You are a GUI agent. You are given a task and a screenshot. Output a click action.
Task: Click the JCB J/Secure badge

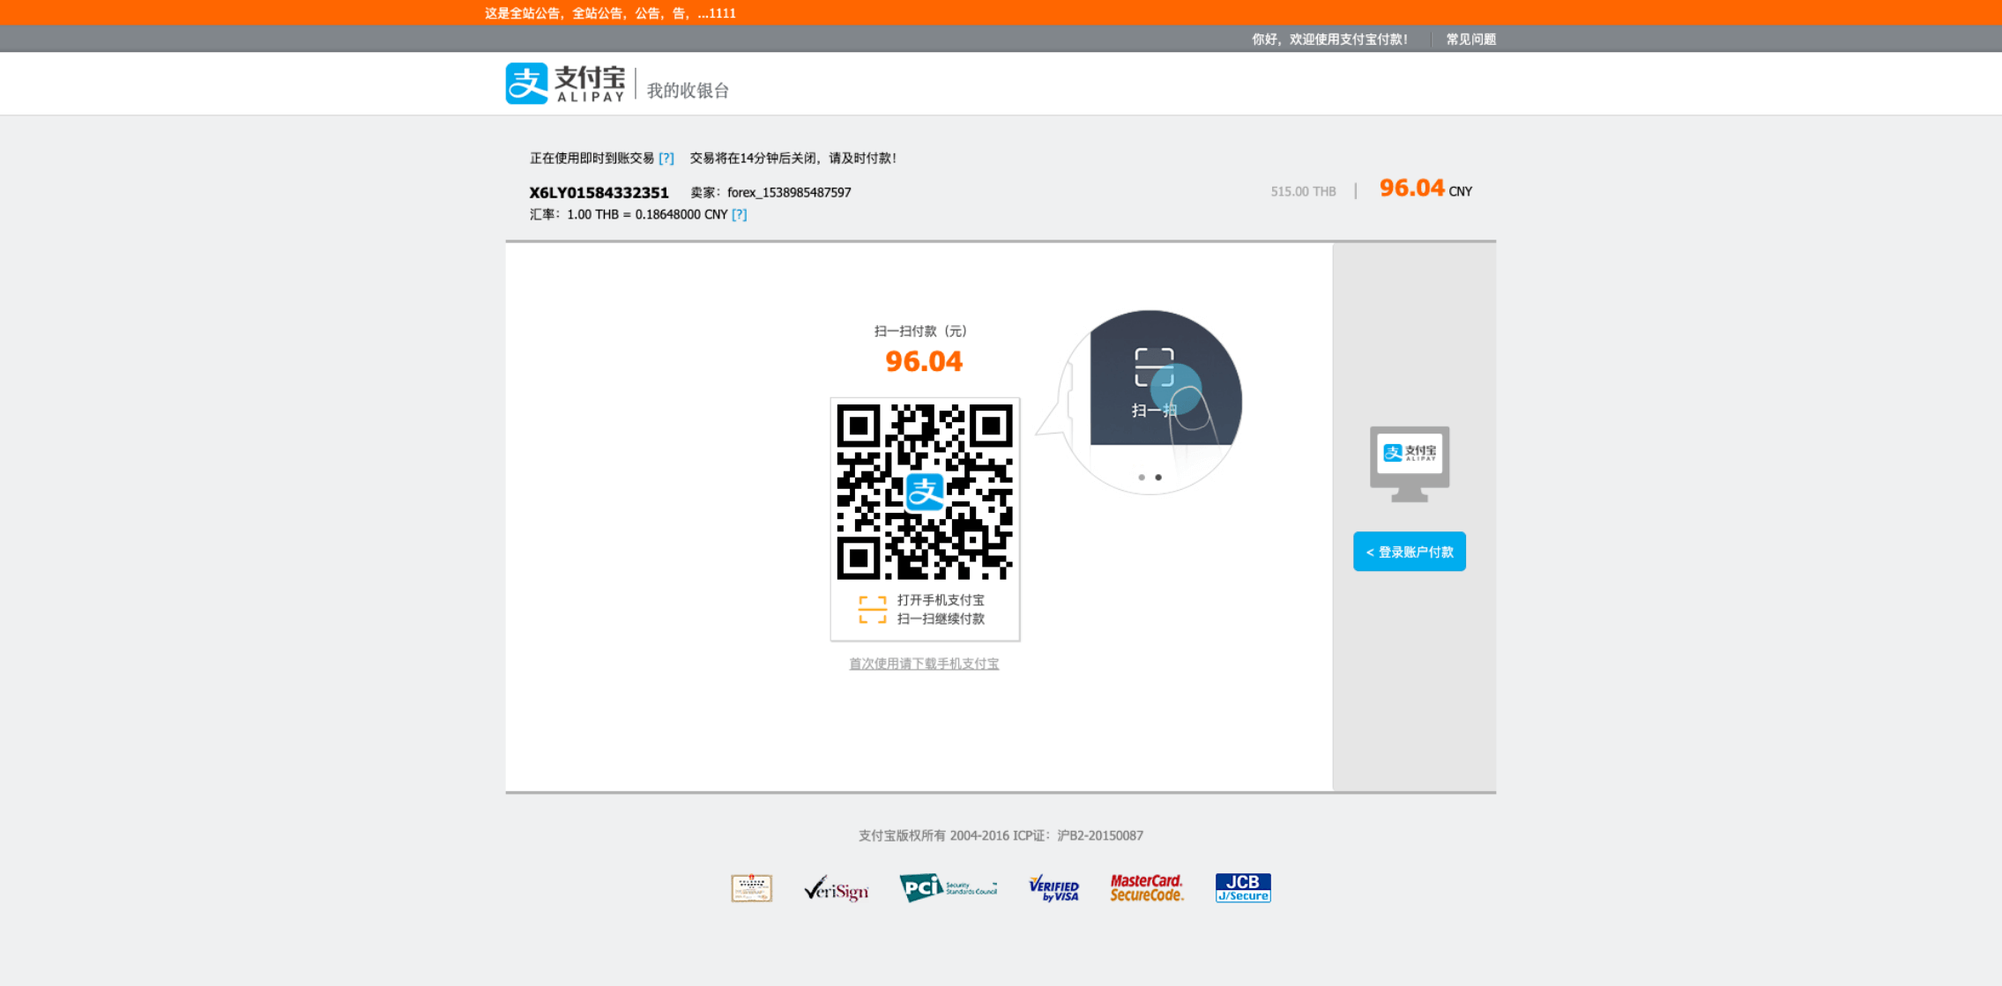coord(1242,888)
